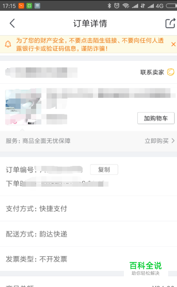Tap 联系卖家 text label
This screenshot has width=177, height=287.
(x=152, y=72)
